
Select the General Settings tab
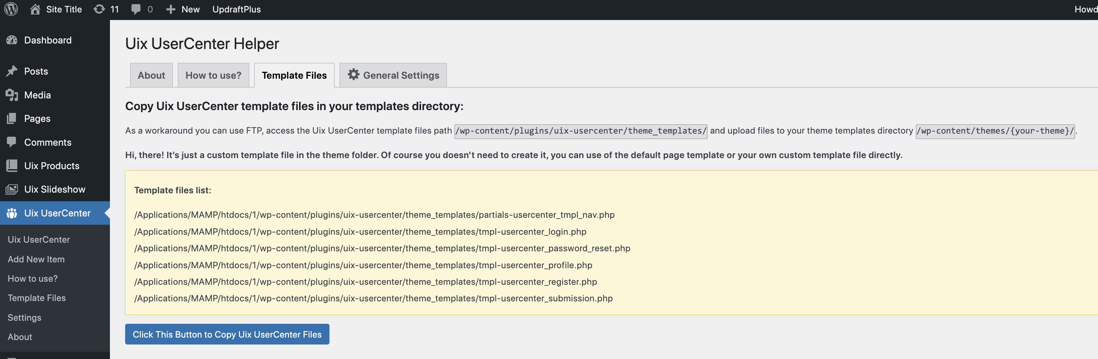[401, 75]
